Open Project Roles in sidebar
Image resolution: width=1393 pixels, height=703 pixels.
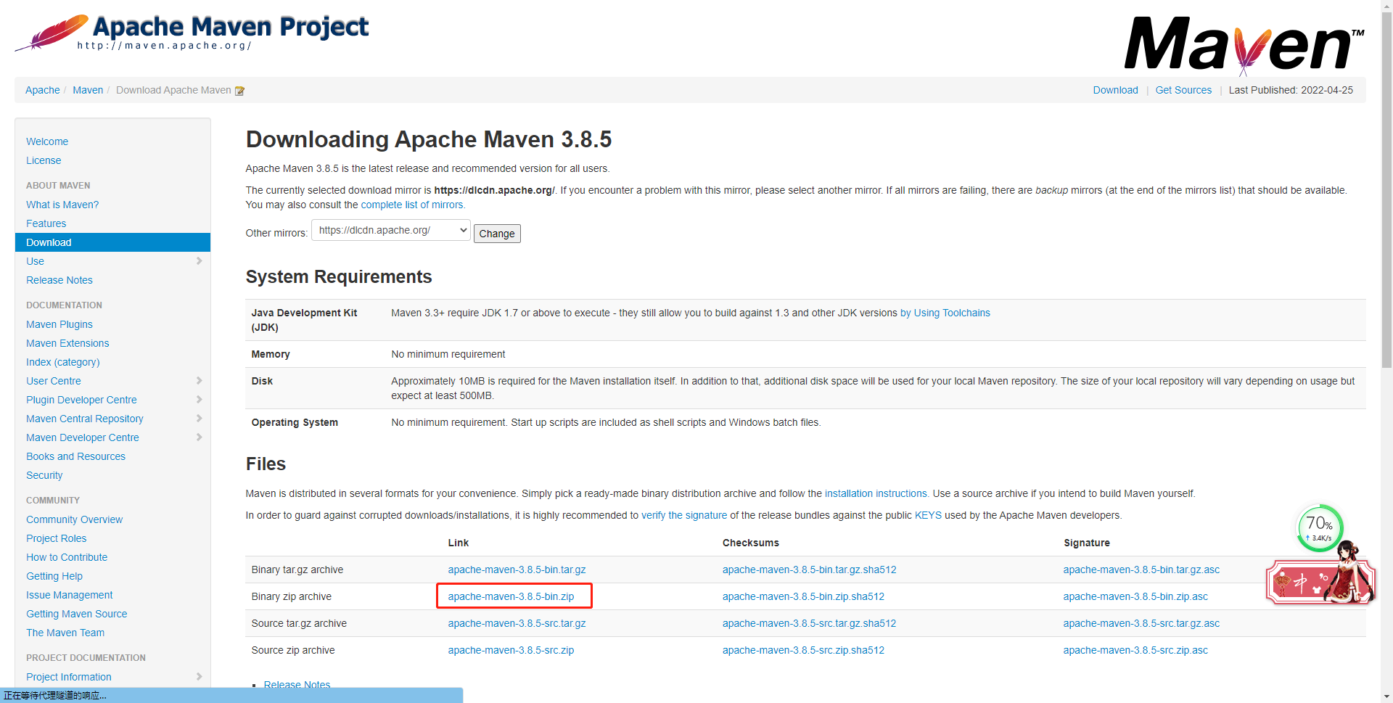coord(56,538)
